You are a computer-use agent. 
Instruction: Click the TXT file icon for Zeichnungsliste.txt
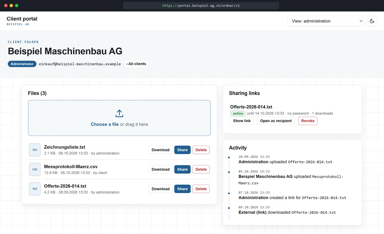pos(35,150)
